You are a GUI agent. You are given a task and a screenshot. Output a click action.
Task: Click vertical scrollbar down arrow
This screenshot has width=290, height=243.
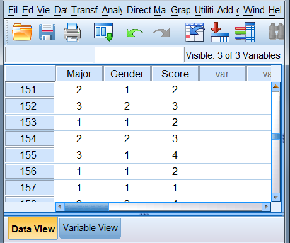[275, 197]
